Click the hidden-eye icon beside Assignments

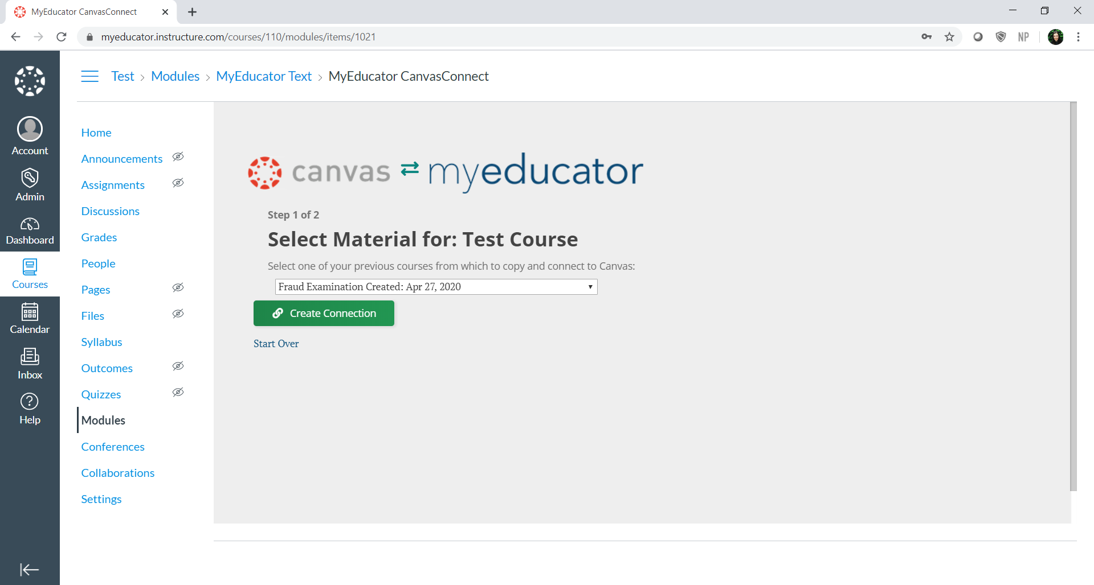pyautogui.click(x=178, y=183)
